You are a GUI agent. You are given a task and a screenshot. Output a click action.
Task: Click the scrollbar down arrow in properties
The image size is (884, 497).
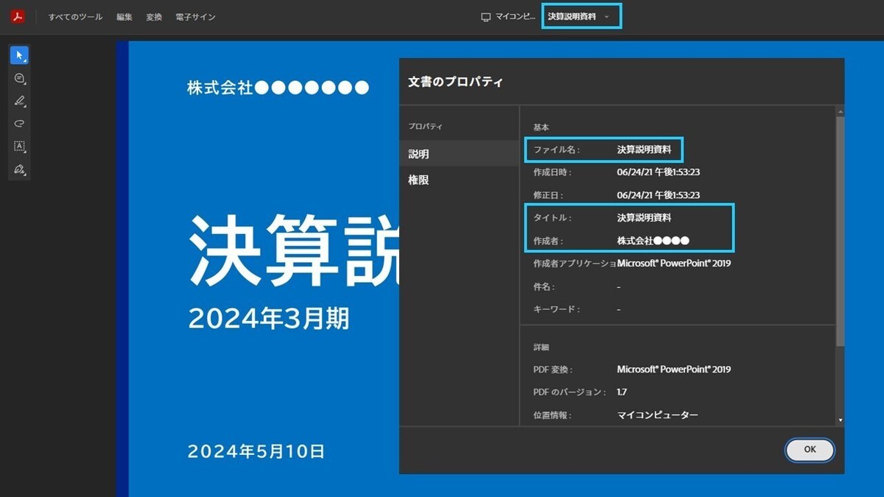[x=841, y=420]
